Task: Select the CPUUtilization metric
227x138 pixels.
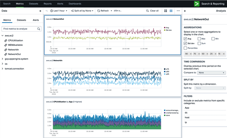Action: (x=16, y=41)
